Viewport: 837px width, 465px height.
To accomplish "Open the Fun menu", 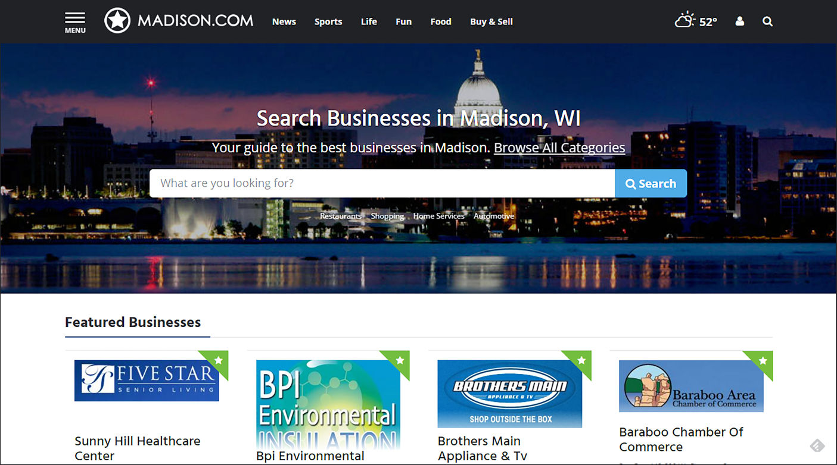I will tap(404, 21).
